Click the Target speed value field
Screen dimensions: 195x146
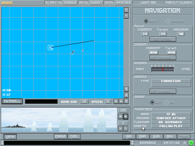163,34
